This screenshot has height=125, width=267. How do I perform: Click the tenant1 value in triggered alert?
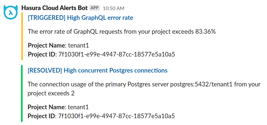click(x=78, y=45)
